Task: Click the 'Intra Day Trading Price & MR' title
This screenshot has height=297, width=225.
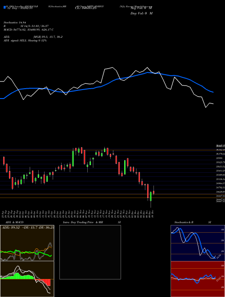Action: coord(83,222)
